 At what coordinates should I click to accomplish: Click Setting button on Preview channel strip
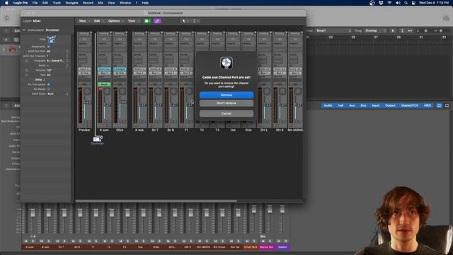(x=84, y=34)
